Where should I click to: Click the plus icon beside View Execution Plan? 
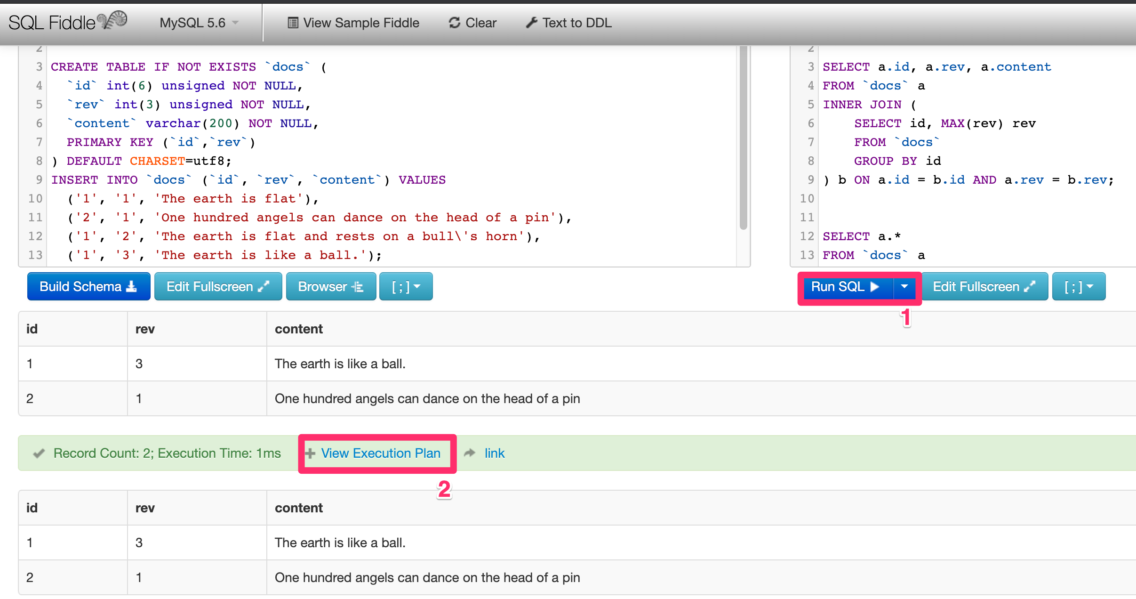tap(310, 453)
